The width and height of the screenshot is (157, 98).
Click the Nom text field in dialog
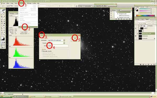pos(58,46)
